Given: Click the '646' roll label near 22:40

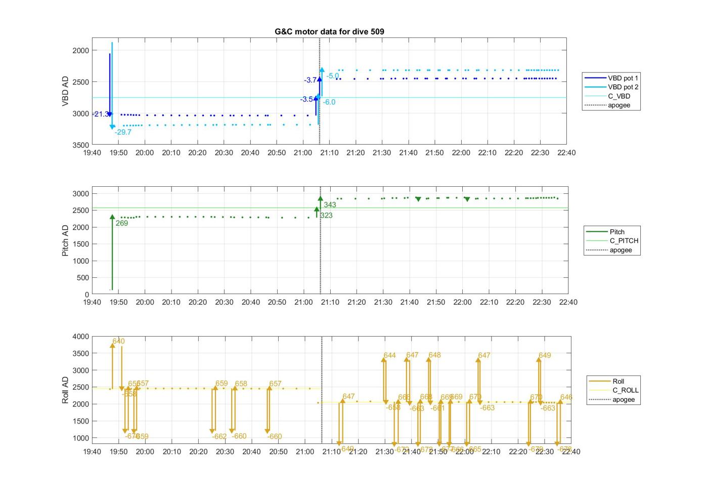Looking at the screenshot, I should pyautogui.click(x=566, y=397).
